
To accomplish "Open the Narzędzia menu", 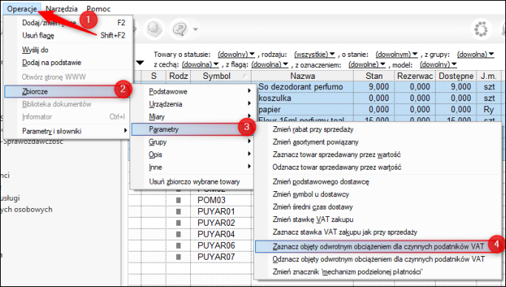I will pos(61,9).
